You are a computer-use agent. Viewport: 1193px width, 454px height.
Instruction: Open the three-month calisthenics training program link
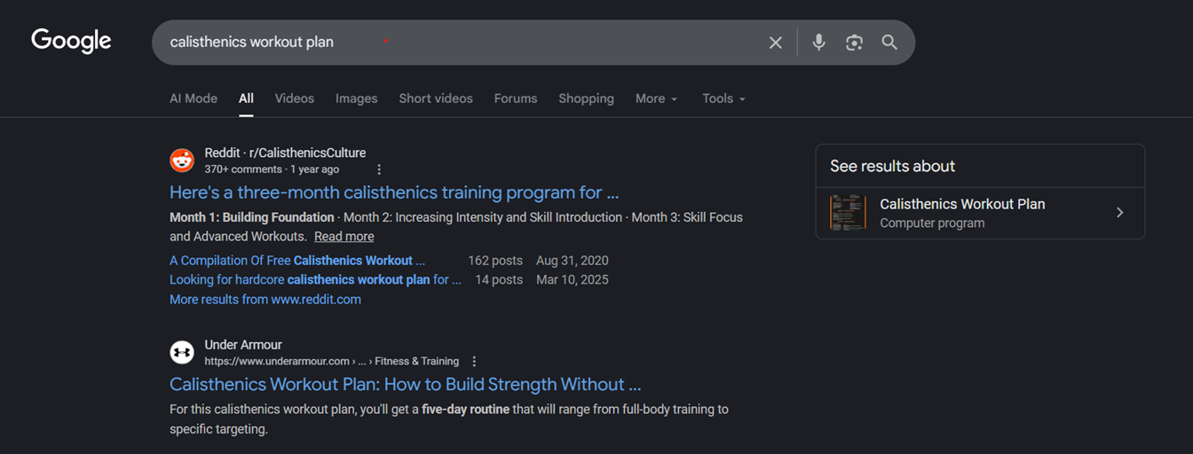(394, 192)
